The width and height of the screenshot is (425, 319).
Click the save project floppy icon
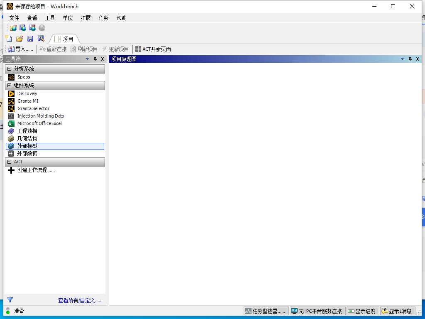pyautogui.click(x=30, y=38)
